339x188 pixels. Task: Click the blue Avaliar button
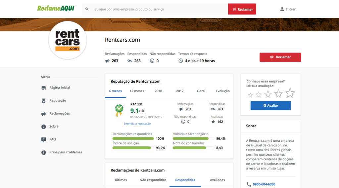pos(271,105)
